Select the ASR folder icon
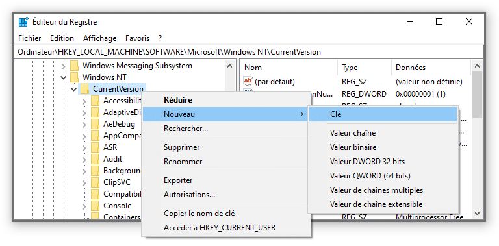The height and width of the screenshot is (246, 499). [95, 147]
